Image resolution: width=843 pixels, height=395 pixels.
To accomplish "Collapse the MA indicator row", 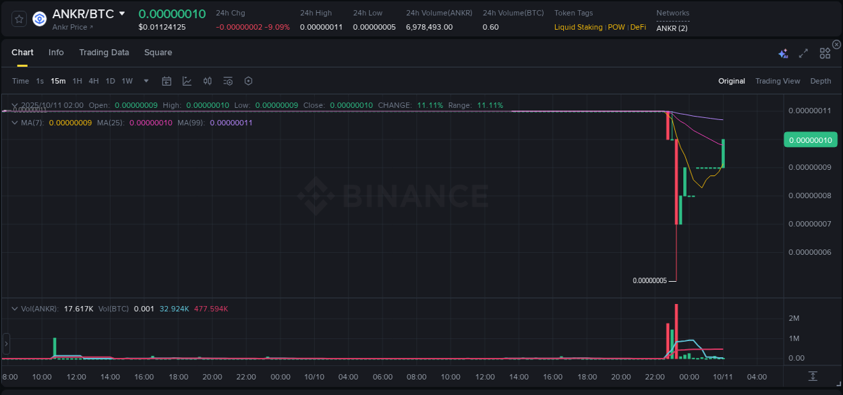I will (x=14, y=122).
